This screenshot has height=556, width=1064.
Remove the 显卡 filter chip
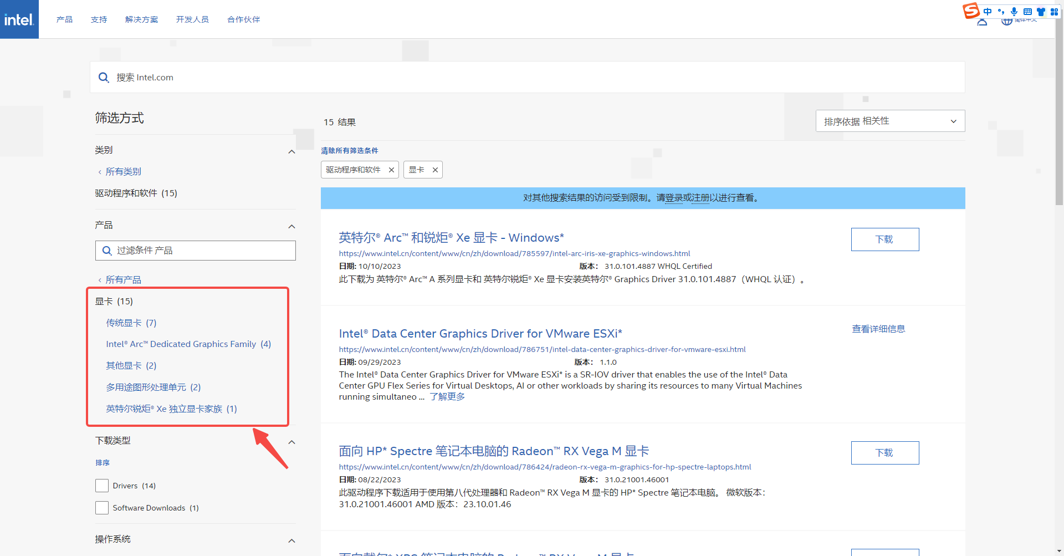(x=435, y=170)
